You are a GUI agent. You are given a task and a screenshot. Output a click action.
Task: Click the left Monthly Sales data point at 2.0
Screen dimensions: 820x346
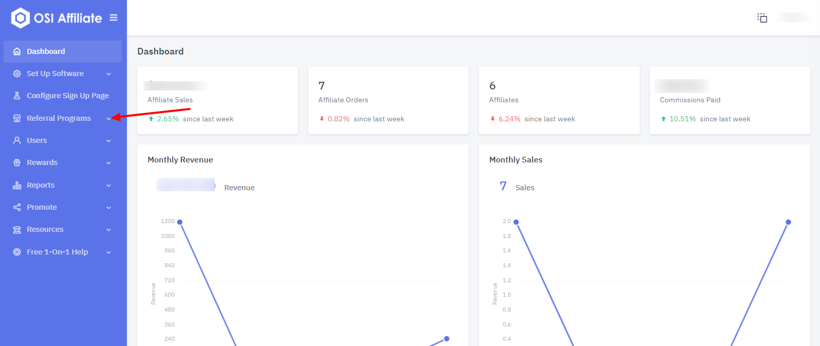(516, 222)
